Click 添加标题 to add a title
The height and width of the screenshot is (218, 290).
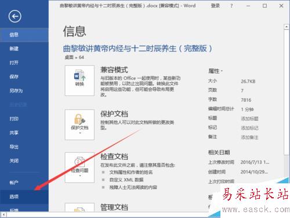(x=249, y=119)
